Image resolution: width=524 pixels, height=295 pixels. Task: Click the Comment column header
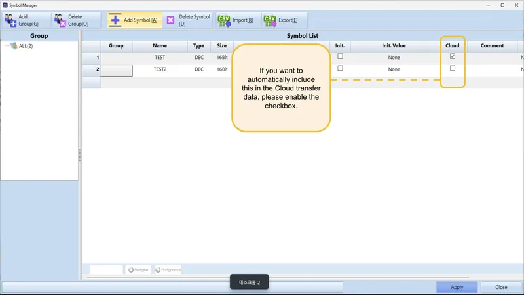[x=492, y=46]
